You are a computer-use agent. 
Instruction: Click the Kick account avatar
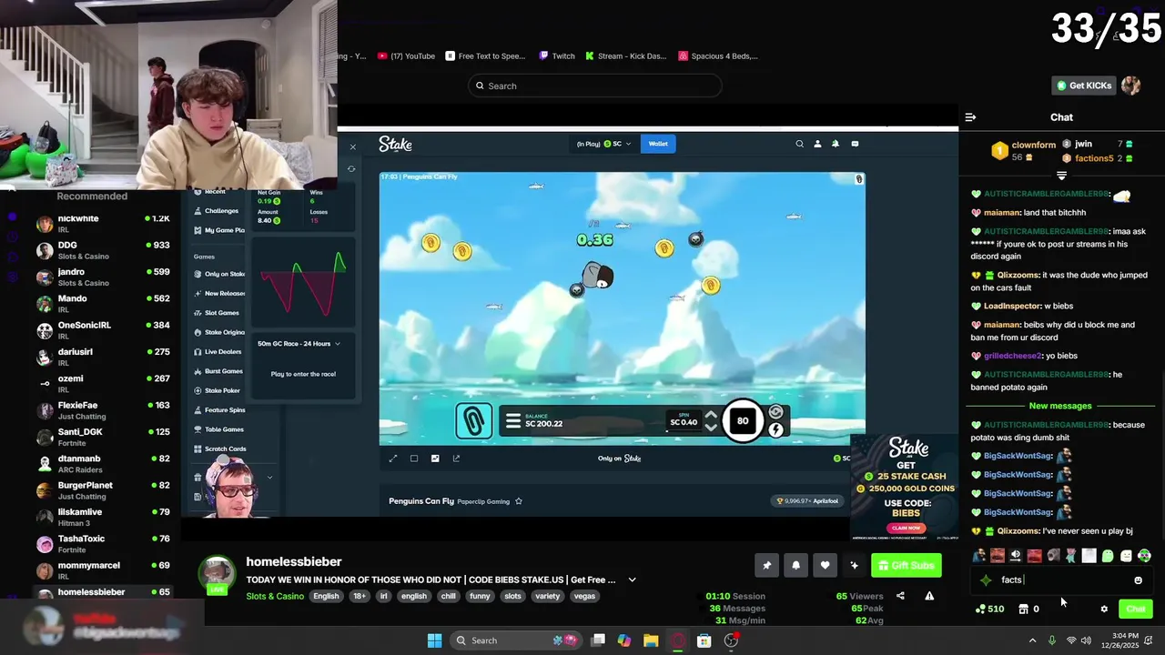click(x=1131, y=86)
